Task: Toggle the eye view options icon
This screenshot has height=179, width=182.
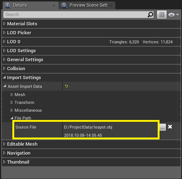Action: 171,15
